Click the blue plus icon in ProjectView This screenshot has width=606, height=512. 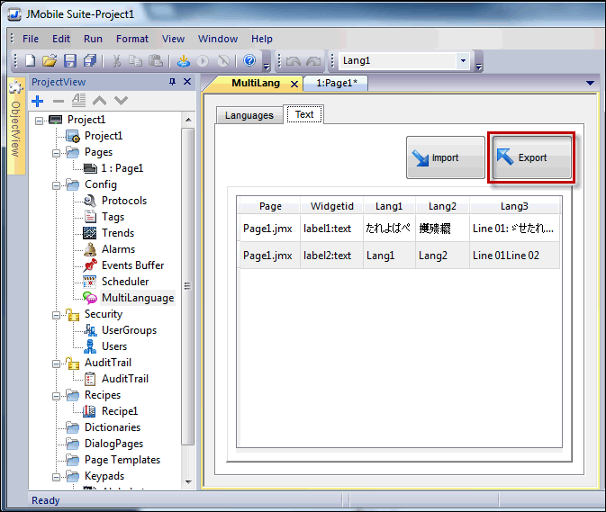pyautogui.click(x=37, y=101)
